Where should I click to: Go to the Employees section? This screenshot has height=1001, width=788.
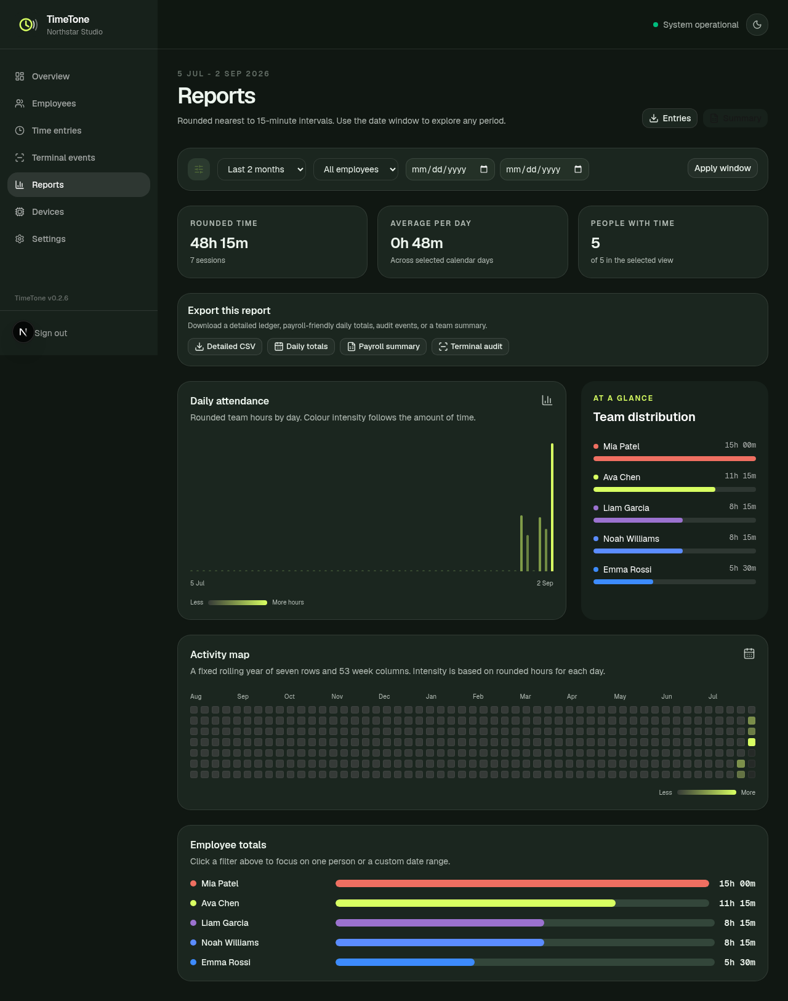pos(79,103)
